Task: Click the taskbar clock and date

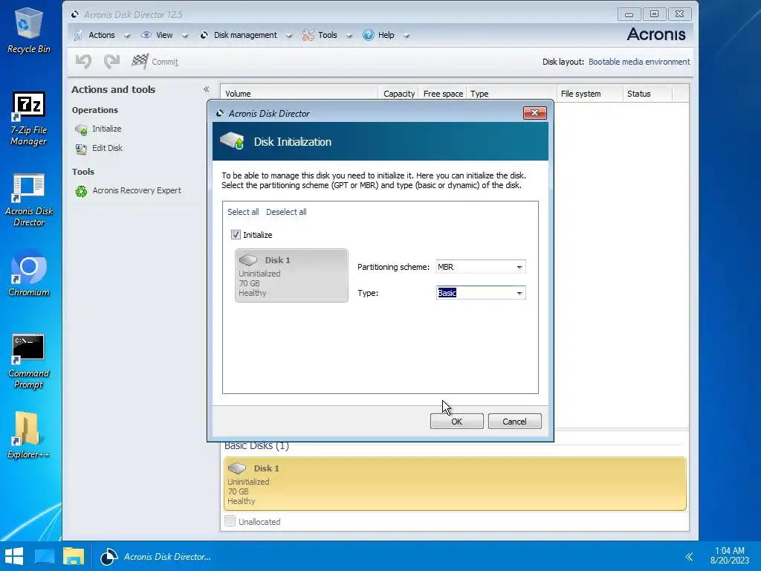Action: [730, 555]
